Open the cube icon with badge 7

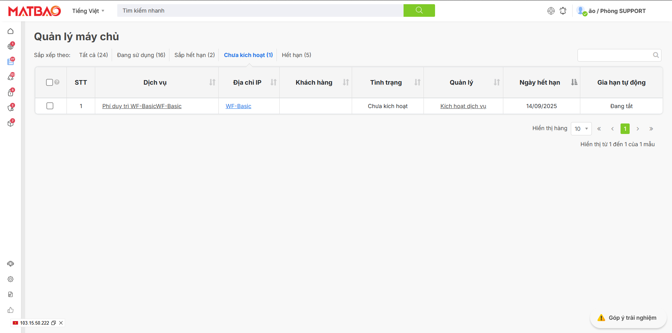tap(10, 123)
